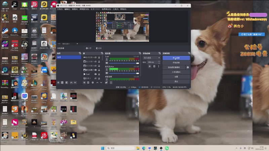Viewport: 269px width, 151px height.
Task: Open advanced audio properties gear in mixer
Action: [x=107, y=83]
